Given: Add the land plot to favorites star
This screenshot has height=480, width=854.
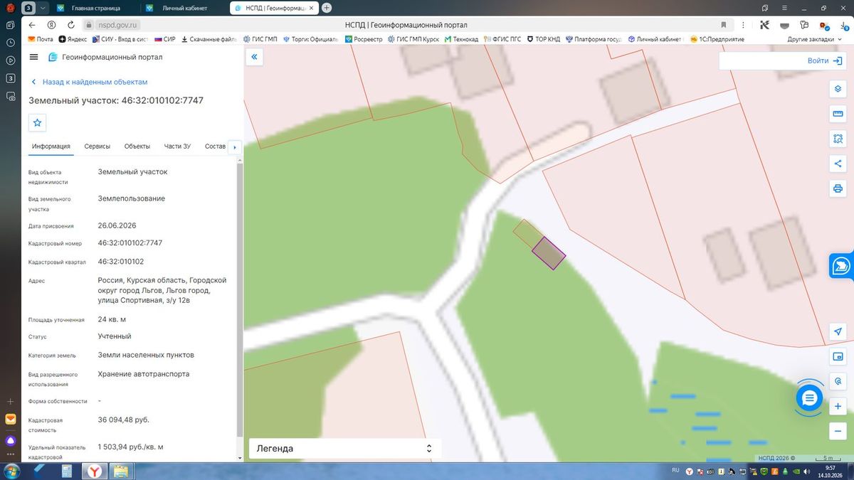Looking at the screenshot, I should tap(38, 123).
